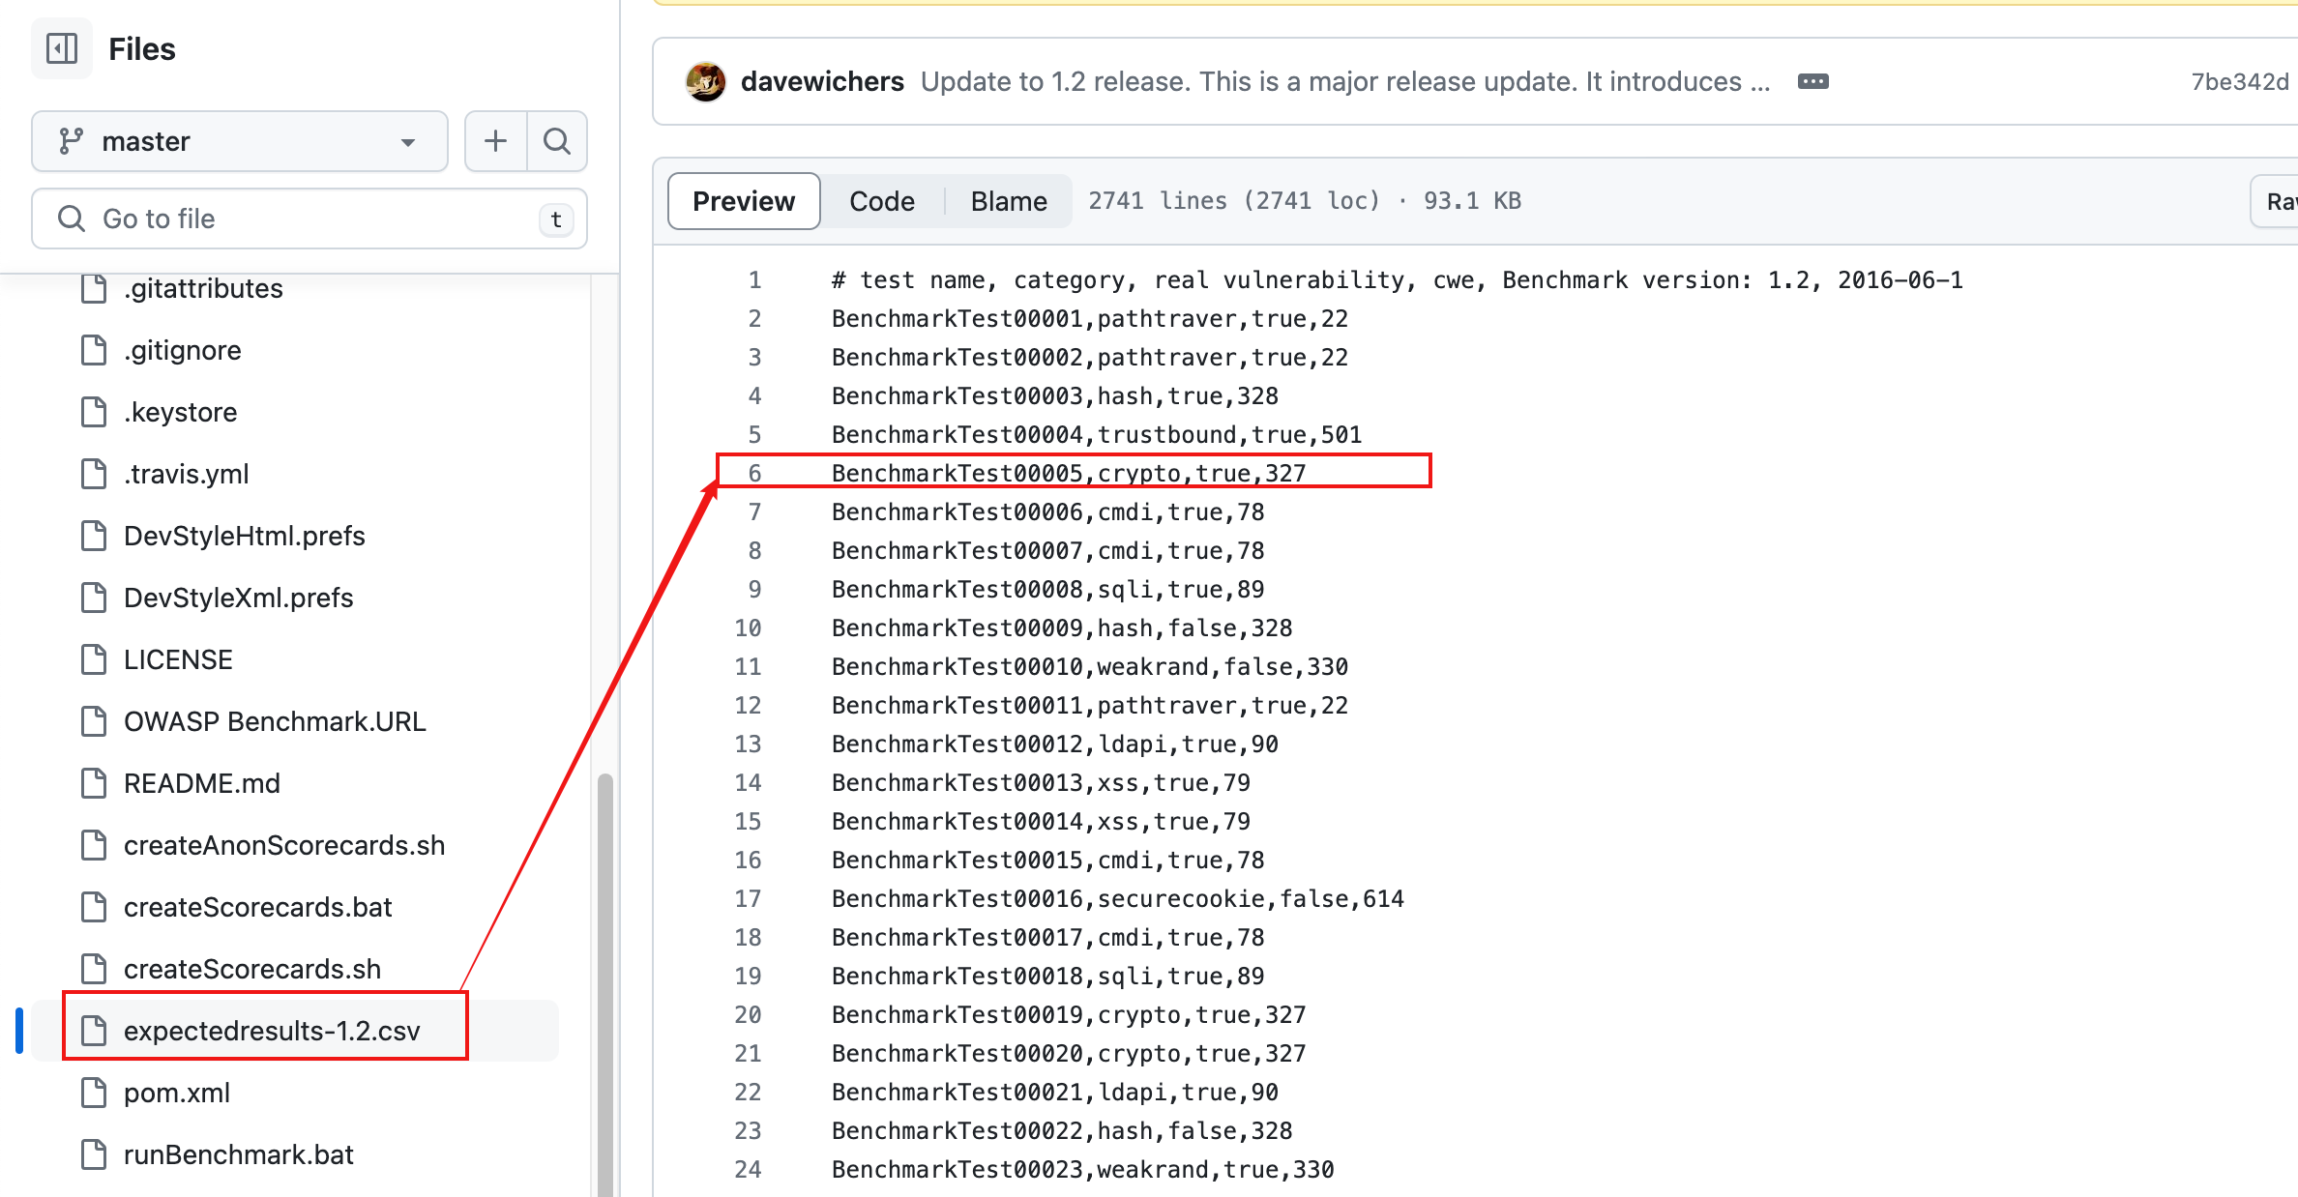Click the git branch icon beside master

pyautogui.click(x=72, y=141)
